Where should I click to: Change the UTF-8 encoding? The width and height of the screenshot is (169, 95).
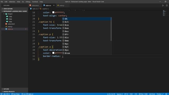pos(126,94)
